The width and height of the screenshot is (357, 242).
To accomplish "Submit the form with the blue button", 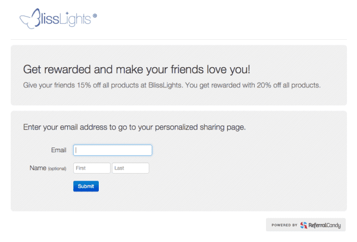I will point(86,186).
